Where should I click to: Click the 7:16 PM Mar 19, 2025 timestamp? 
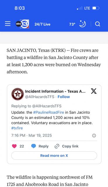[x=32, y=136]
